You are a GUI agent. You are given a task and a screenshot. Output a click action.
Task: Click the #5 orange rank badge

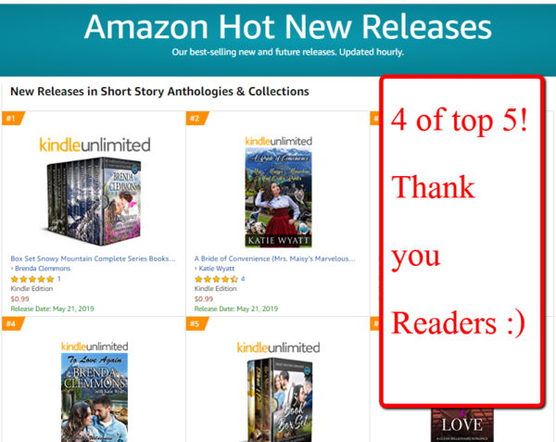[196, 323]
